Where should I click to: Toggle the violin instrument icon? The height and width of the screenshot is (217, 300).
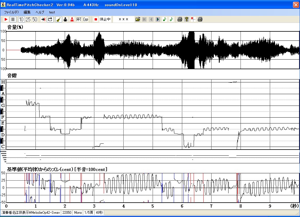pyautogui.click(x=59, y=19)
